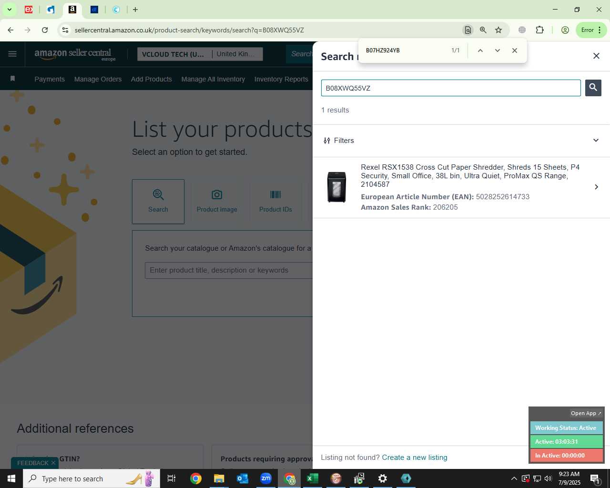Image resolution: width=610 pixels, height=488 pixels.
Task: Open the Seller Central hamburger menu
Action: click(12, 54)
